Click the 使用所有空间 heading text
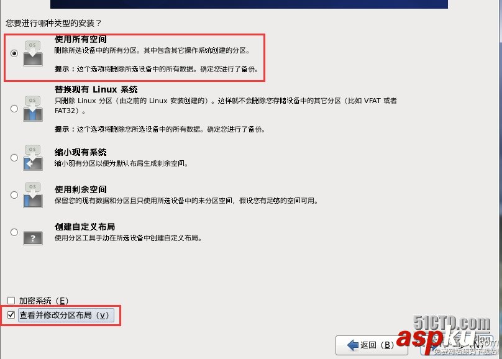This screenshot has height=359, width=502. point(81,39)
